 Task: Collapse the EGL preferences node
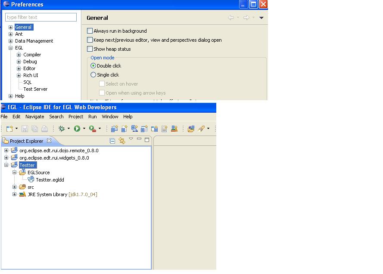pyautogui.click(x=10, y=48)
